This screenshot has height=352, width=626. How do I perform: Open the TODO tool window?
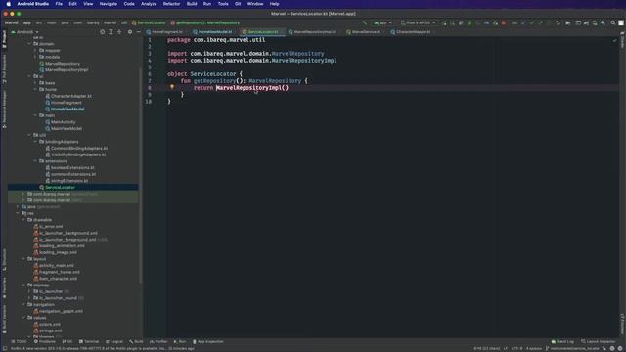point(19,341)
